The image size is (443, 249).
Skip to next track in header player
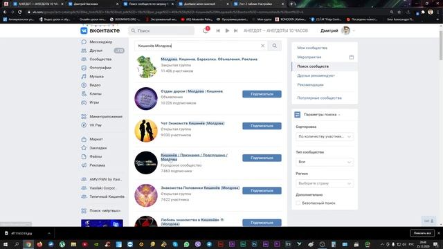(235, 30)
